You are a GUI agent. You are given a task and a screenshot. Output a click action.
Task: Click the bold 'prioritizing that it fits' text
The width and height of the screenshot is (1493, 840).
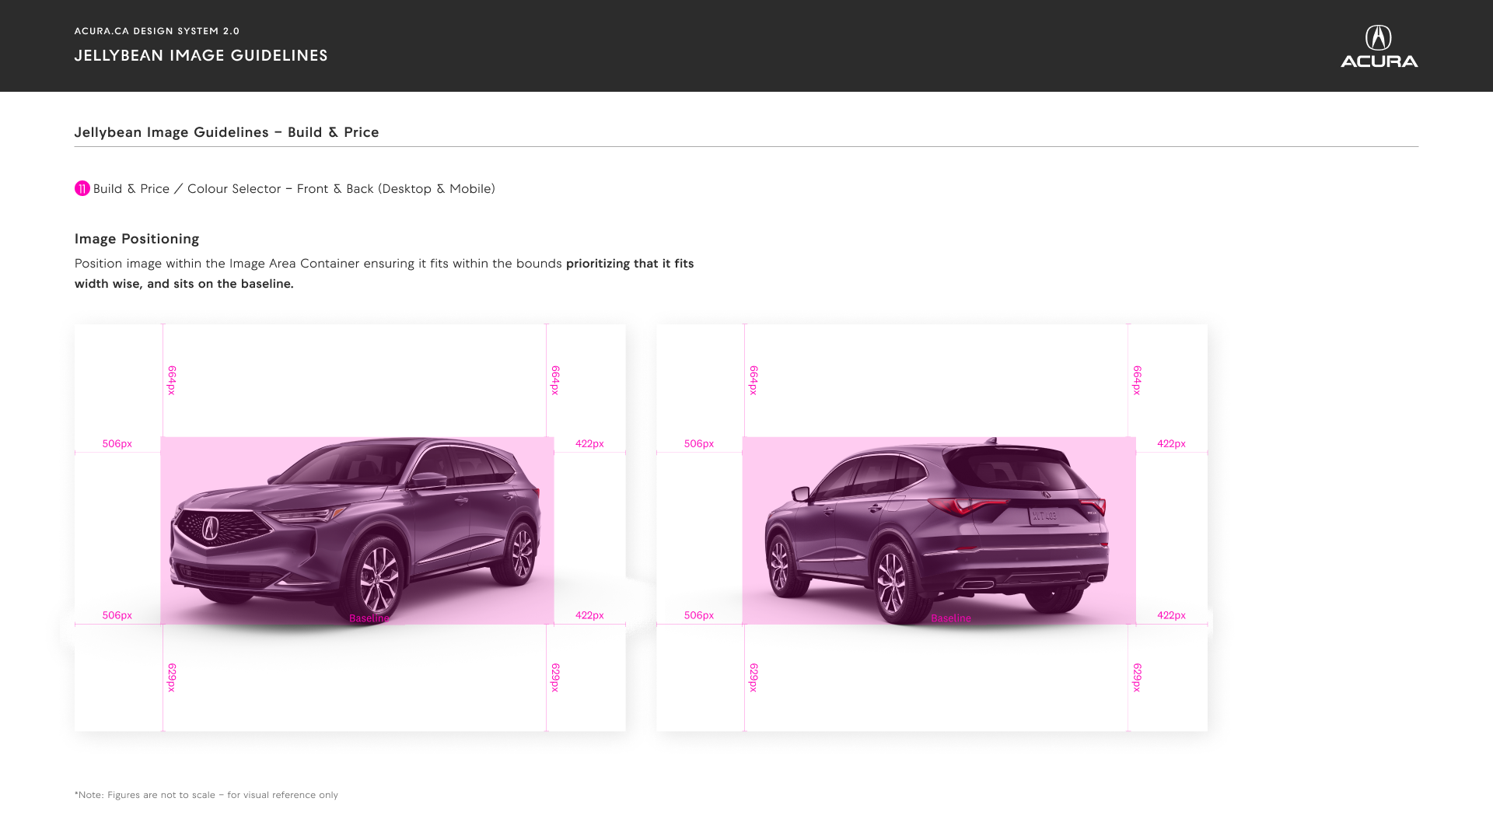tap(630, 264)
